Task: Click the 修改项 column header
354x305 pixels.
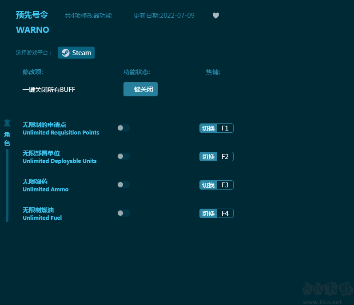Action: click(x=33, y=72)
